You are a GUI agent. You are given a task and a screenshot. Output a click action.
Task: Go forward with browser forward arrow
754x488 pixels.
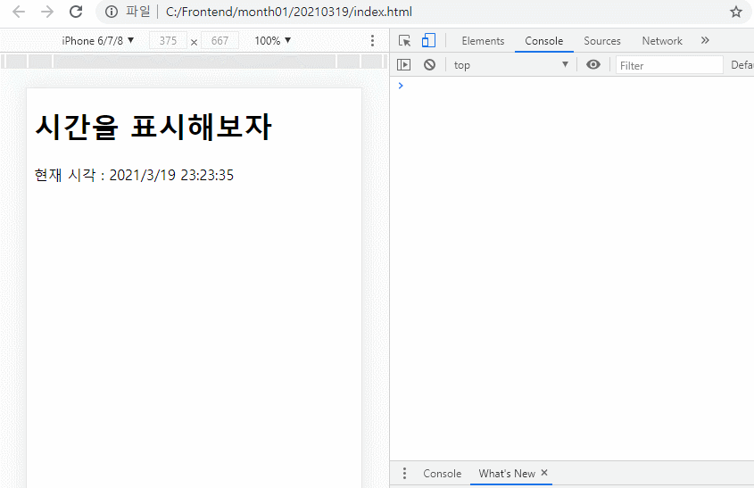[x=47, y=12]
